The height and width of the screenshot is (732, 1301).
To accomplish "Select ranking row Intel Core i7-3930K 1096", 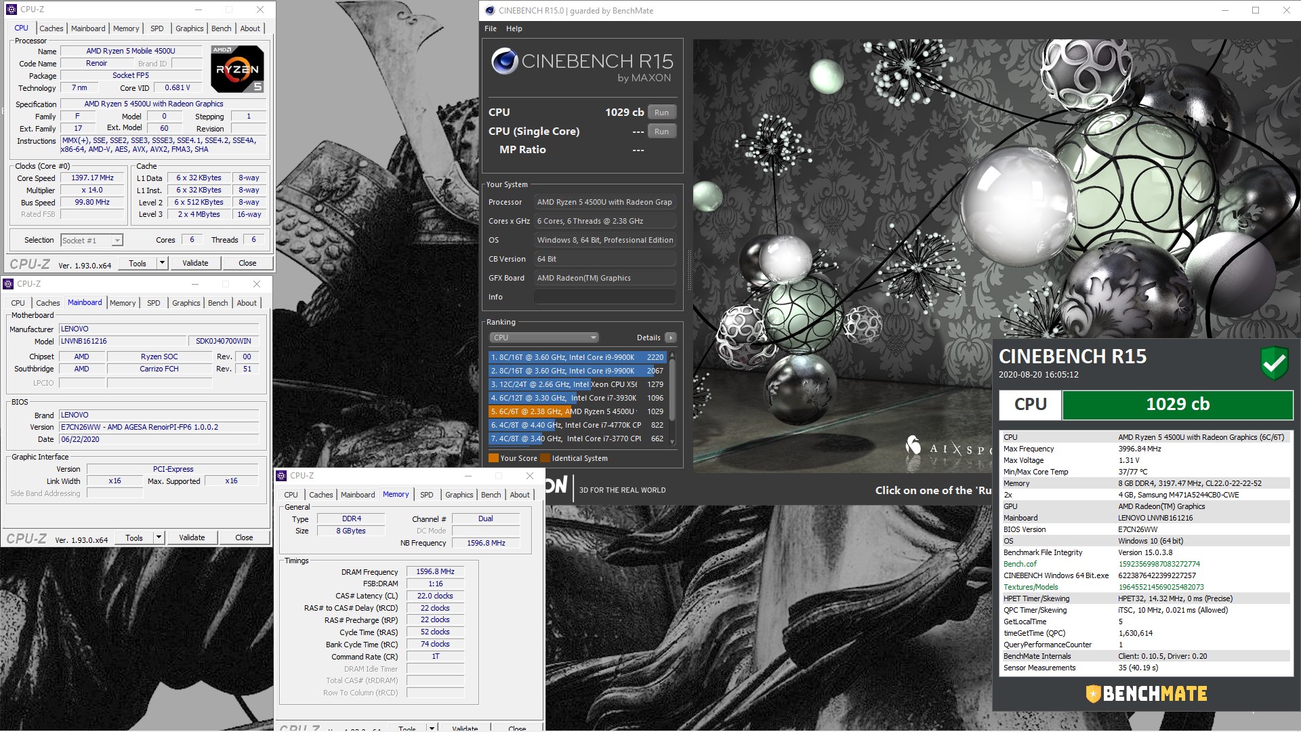I will [577, 398].
